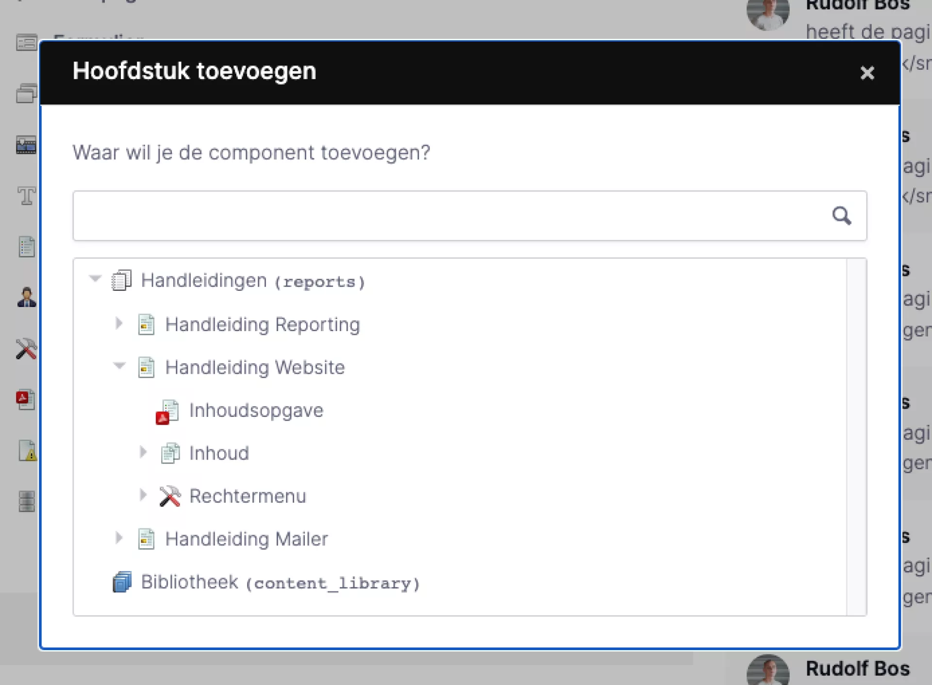The image size is (932, 685).
Task: Click the Inhoudsopgave PDF document icon
Action: pyautogui.click(x=168, y=412)
